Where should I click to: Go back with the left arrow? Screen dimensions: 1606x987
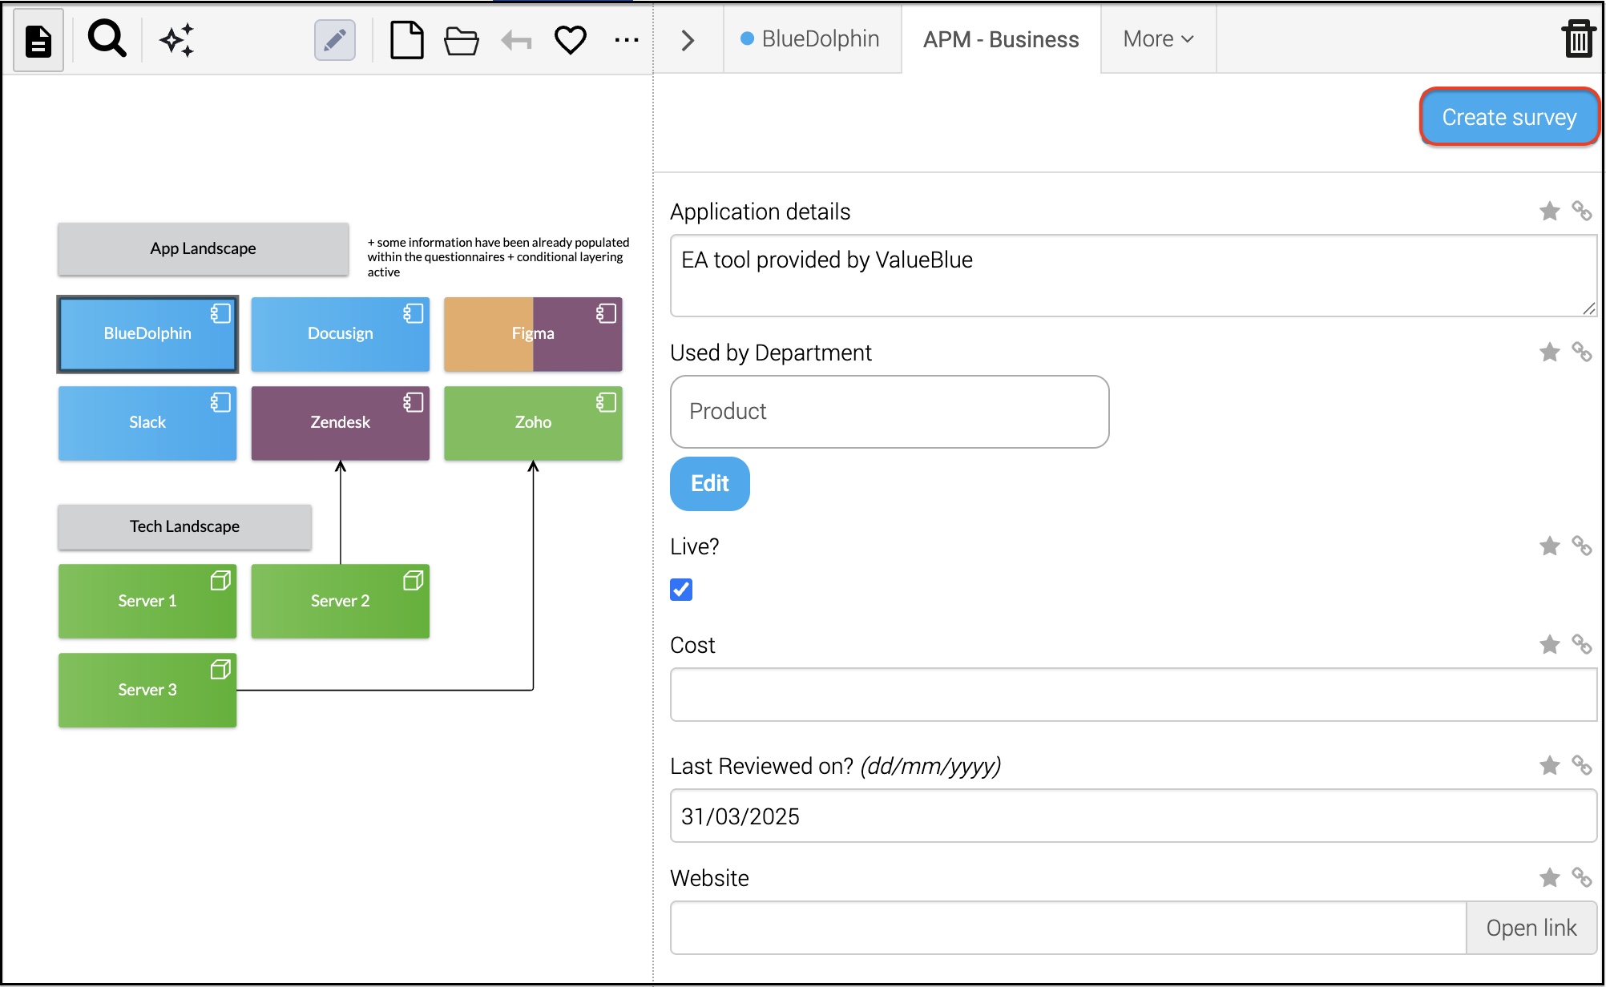(x=516, y=40)
